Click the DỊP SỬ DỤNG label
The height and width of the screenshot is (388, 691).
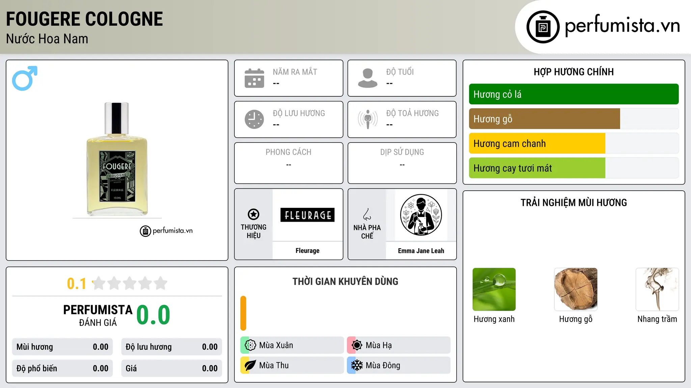[x=402, y=152]
